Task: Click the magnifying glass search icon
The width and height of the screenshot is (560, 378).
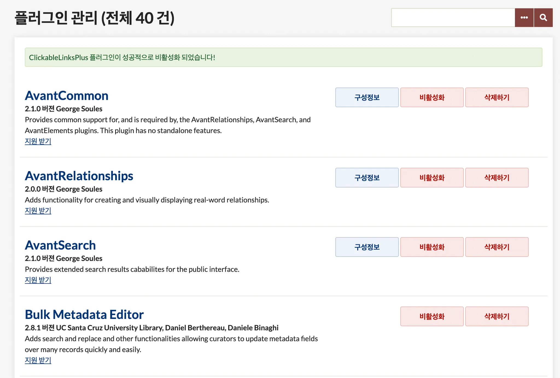Action: pos(543,18)
